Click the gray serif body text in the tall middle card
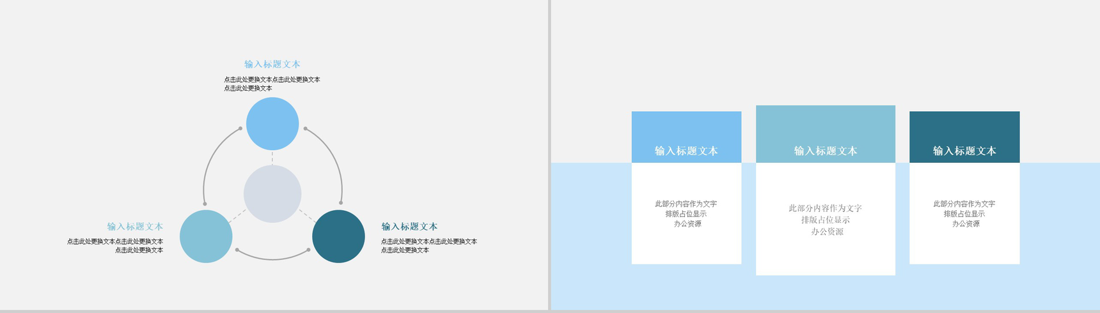This screenshot has width=1100, height=313. point(826,220)
